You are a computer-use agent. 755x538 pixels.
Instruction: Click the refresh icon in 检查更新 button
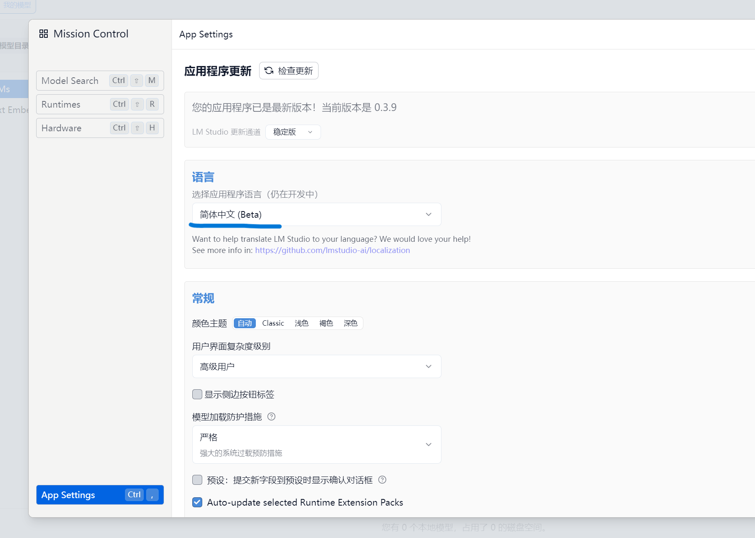click(x=269, y=71)
